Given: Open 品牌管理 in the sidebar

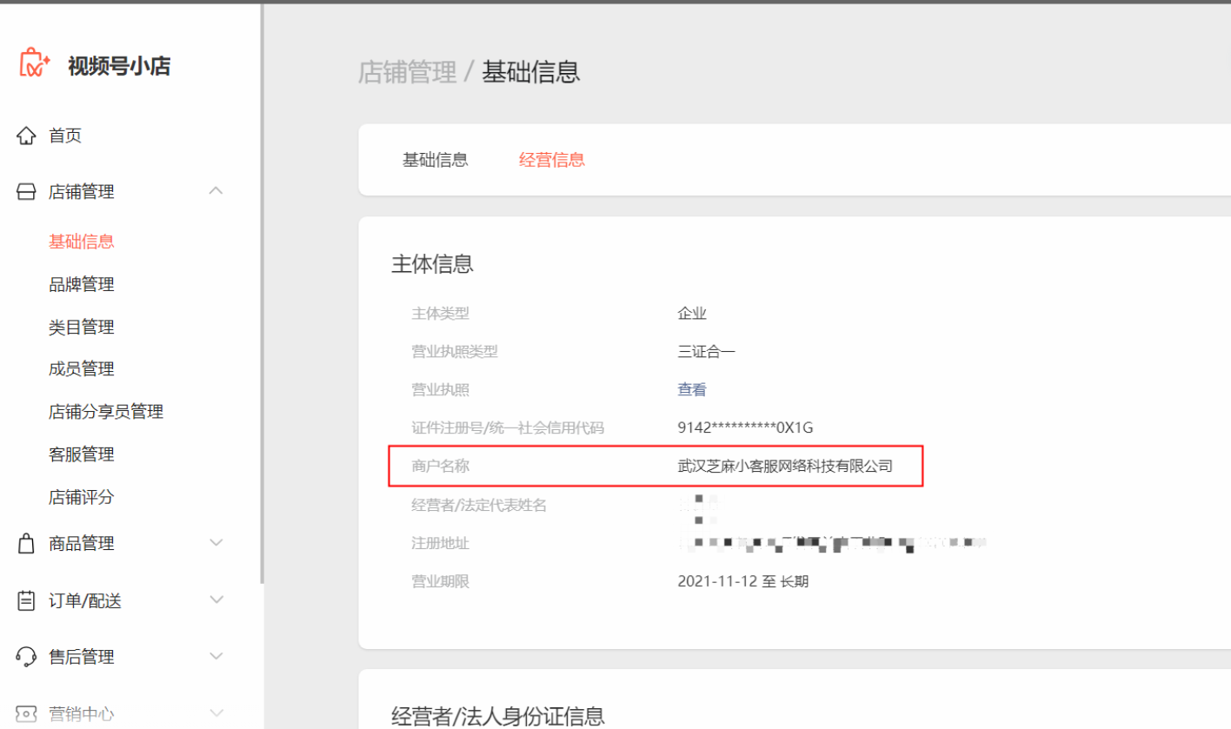Looking at the screenshot, I should coord(82,284).
